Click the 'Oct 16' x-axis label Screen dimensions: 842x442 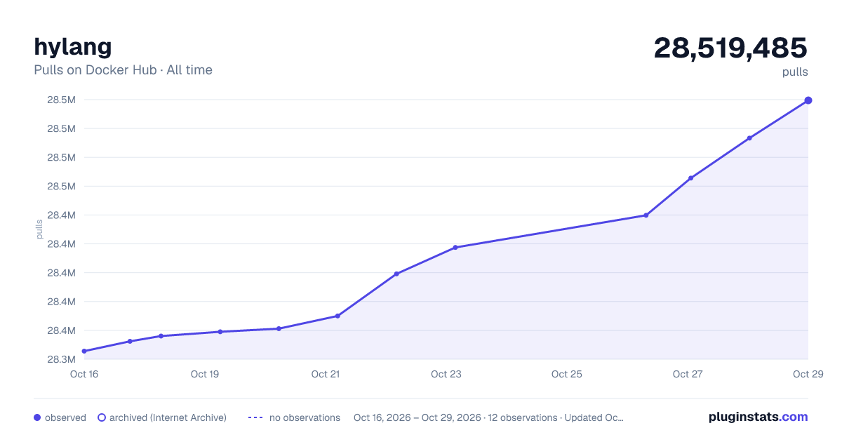pos(84,374)
